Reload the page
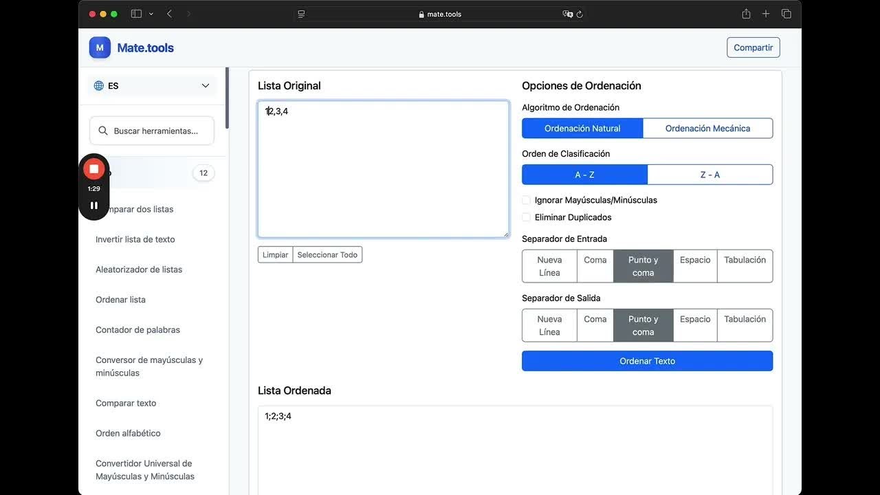 point(580,14)
